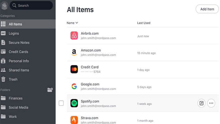The image size is (220, 124).
Task: Focus the Search field
Action: point(31,6)
